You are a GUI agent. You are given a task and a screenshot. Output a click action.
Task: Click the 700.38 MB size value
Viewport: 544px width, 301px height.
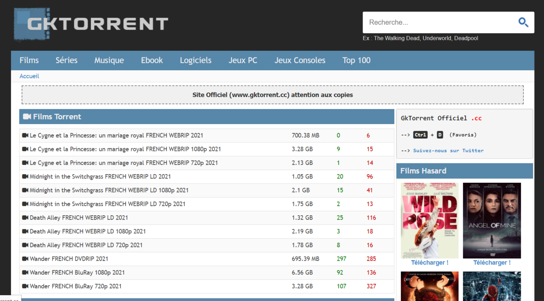tap(305, 135)
